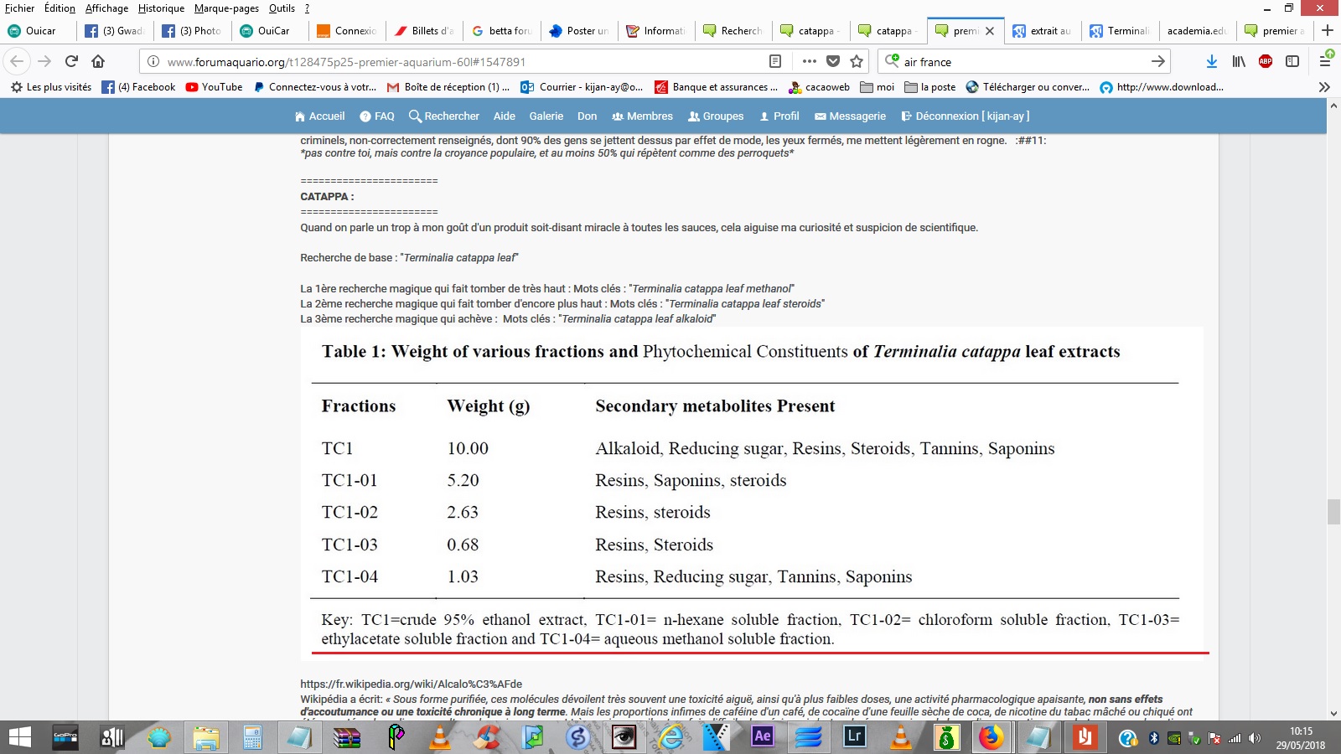Viewport: 1341px width, 754px height.
Task: Show site information icon in address bar
Action: click(x=153, y=61)
